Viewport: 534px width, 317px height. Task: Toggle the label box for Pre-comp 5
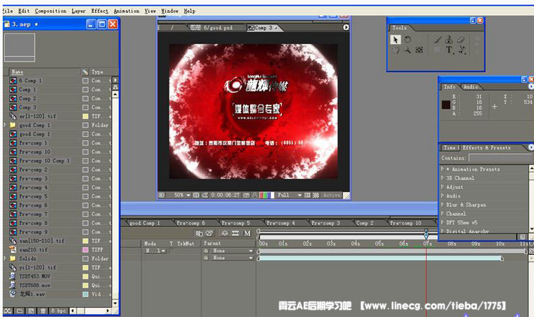pos(85,197)
